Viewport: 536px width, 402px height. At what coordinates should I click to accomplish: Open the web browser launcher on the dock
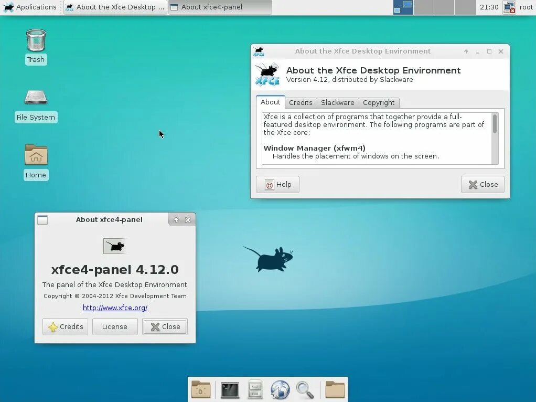(x=280, y=389)
